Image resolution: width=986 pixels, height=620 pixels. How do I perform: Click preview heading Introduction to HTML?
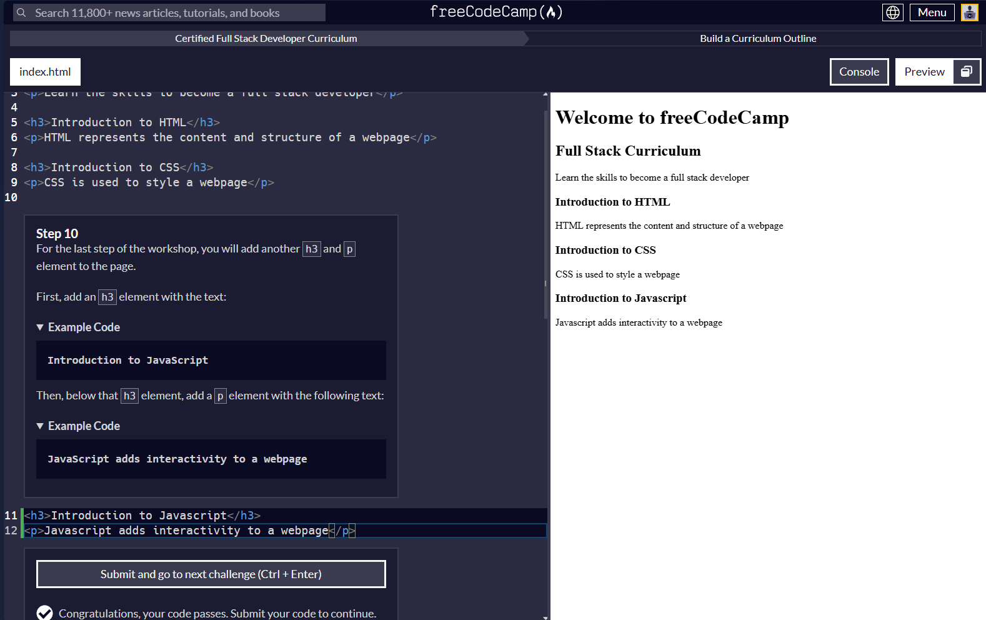(613, 202)
